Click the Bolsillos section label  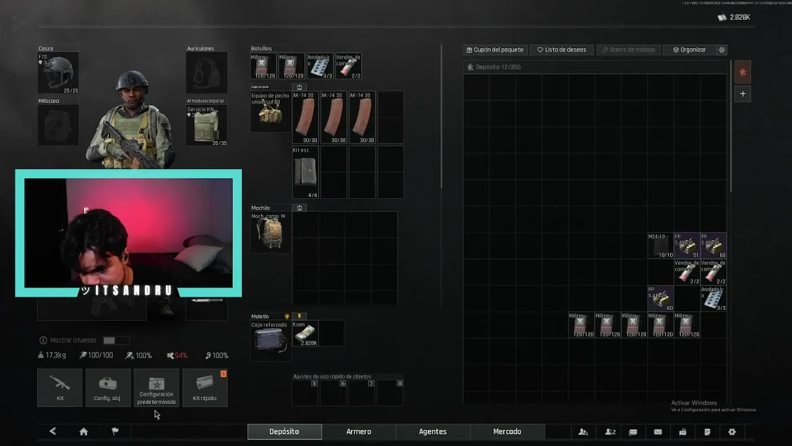(x=261, y=48)
